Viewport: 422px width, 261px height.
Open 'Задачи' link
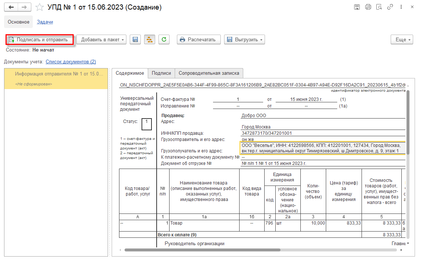click(45, 22)
